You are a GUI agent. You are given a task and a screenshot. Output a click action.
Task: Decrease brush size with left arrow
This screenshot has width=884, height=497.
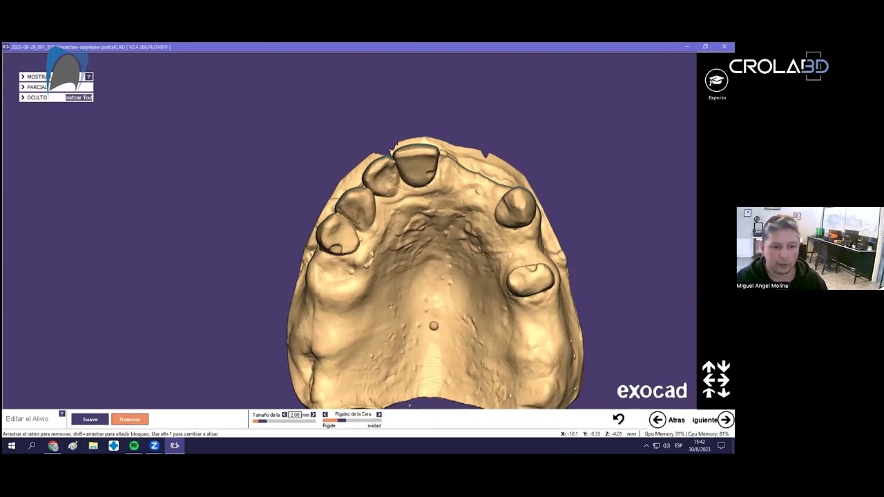pyautogui.click(x=284, y=414)
